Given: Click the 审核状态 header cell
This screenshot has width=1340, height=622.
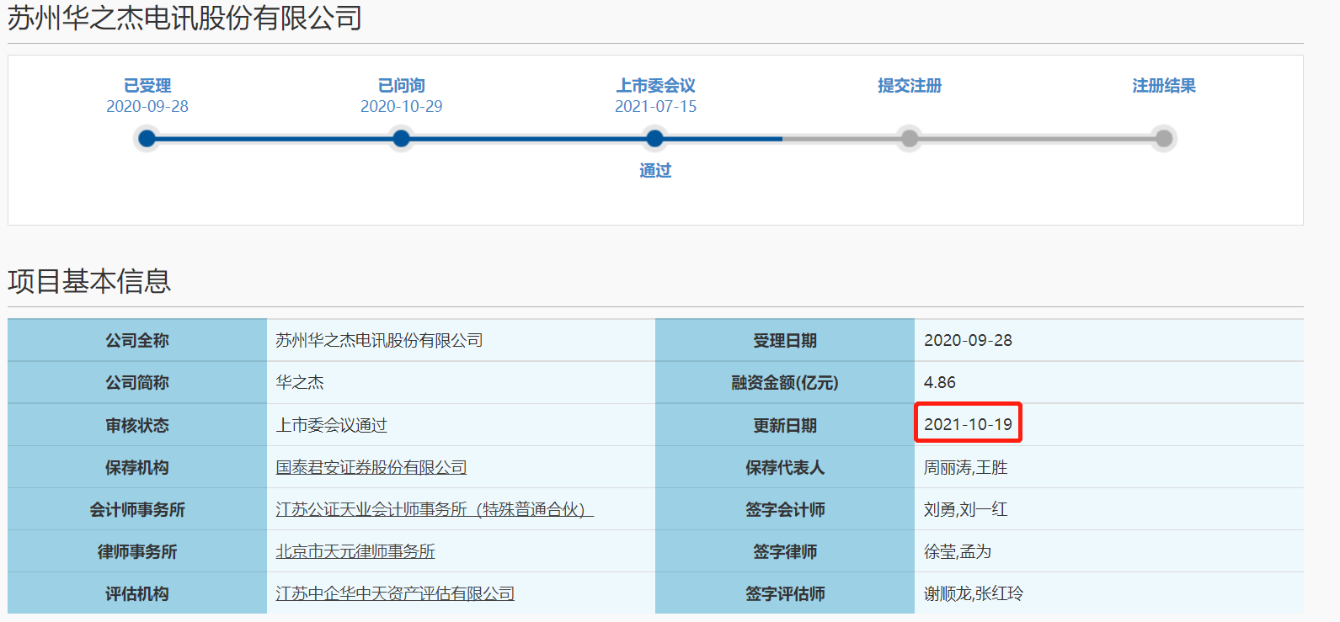Looking at the screenshot, I should 137,425.
